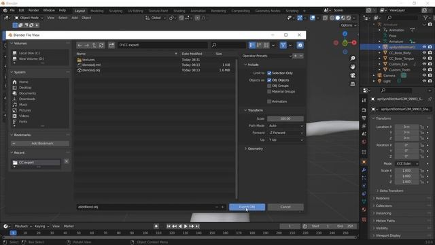Cancel the export dialog
The height and width of the screenshot is (245, 435).
pos(285,207)
